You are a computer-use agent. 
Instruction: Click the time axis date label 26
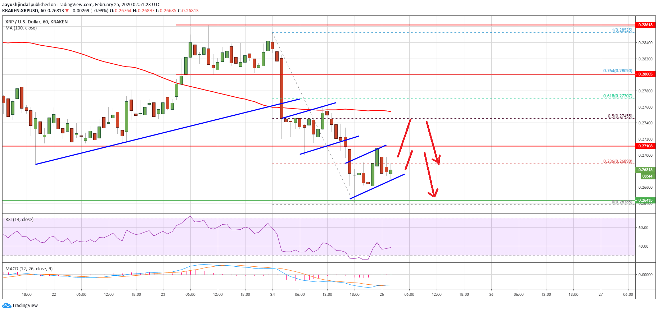pos(491,294)
